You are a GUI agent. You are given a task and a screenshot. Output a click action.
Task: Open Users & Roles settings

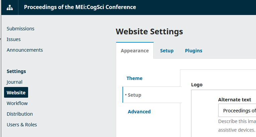pos(22,125)
